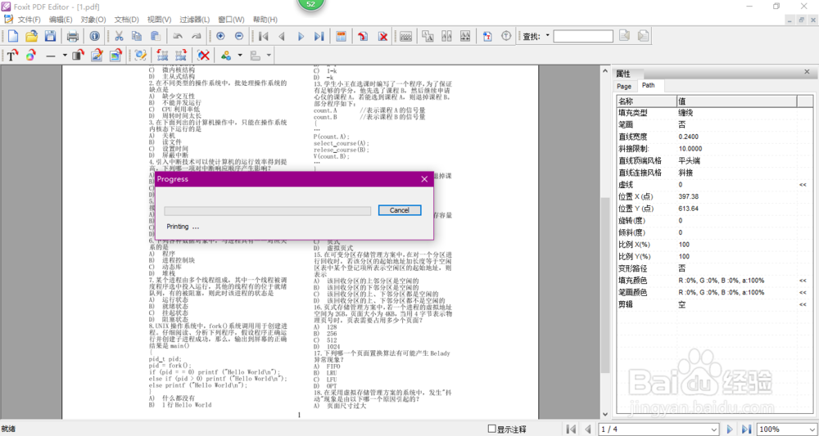The image size is (819, 436).
Task: Click the insert image picture icon
Action: pos(115,55)
